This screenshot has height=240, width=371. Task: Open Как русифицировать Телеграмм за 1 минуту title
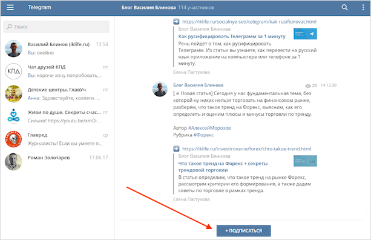click(x=232, y=36)
